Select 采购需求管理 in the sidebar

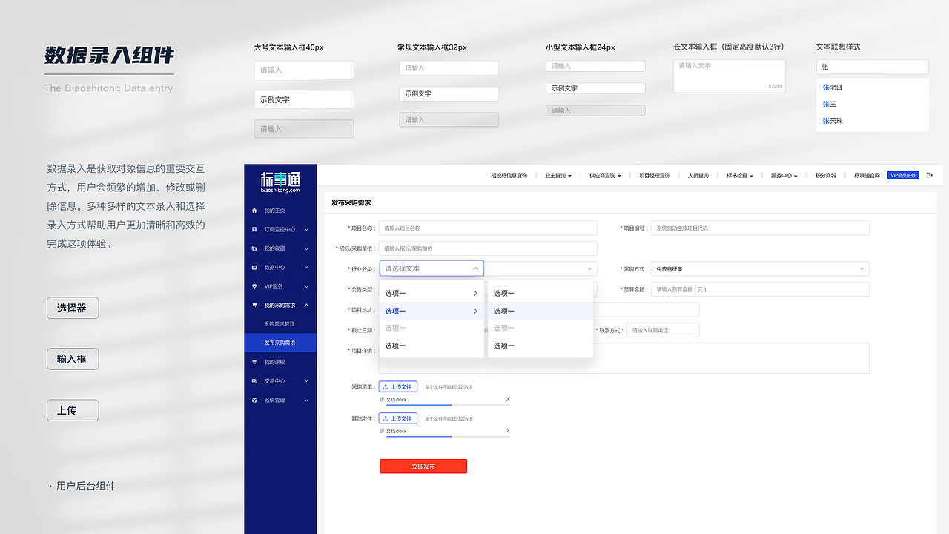[x=280, y=324]
